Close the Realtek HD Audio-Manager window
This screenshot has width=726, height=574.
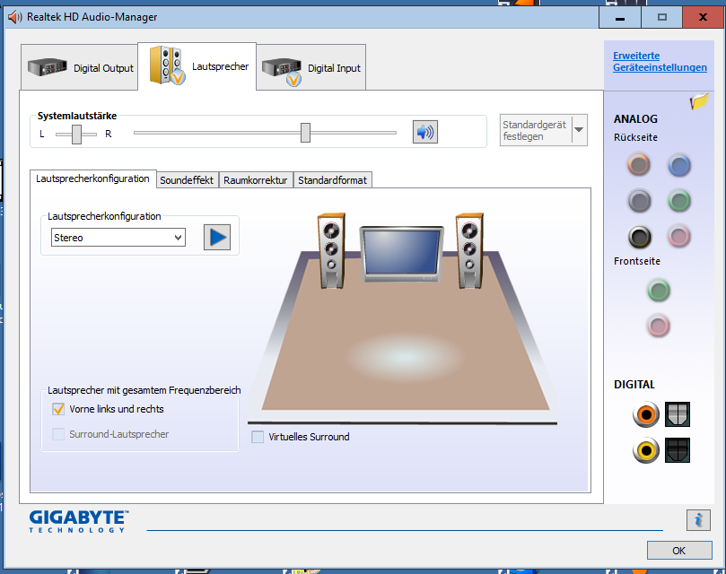(703, 18)
